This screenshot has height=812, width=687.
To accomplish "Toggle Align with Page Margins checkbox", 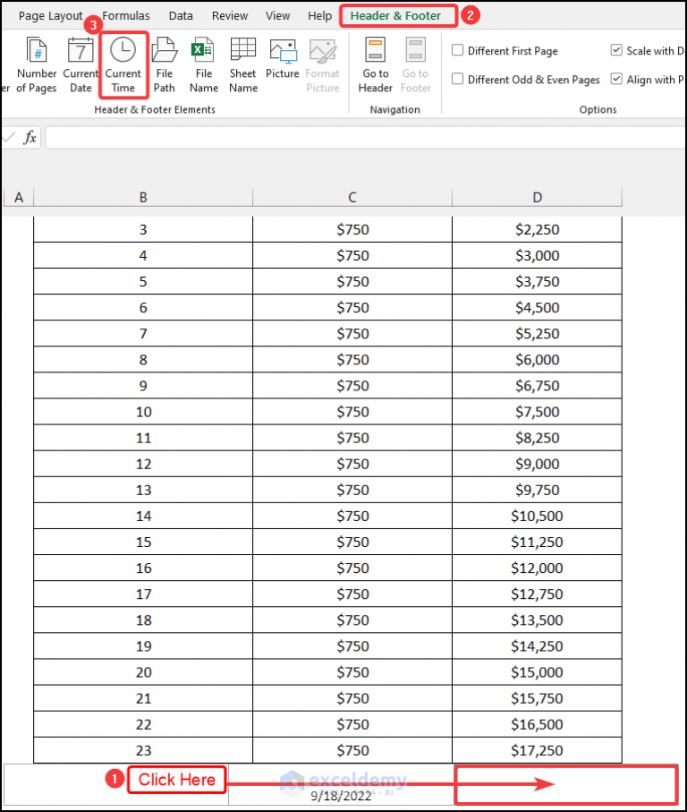I will pyautogui.click(x=616, y=79).
